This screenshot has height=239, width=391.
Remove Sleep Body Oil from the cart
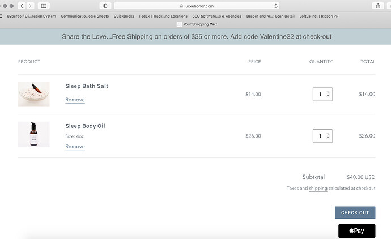click(x=75, y=147)
